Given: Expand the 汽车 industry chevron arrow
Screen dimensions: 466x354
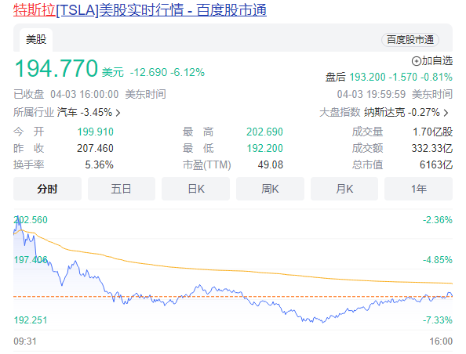Looking at the screenshot, I should click(118, 113).
